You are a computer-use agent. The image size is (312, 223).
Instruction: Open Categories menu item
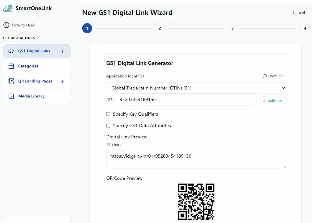(x=37, y=66)
